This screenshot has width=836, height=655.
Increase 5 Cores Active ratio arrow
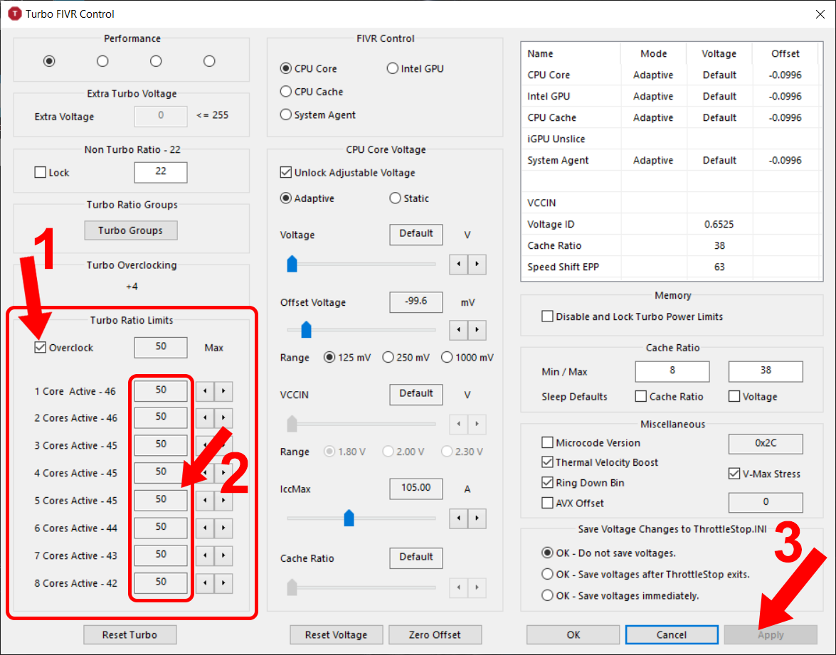tap(223, 501)
